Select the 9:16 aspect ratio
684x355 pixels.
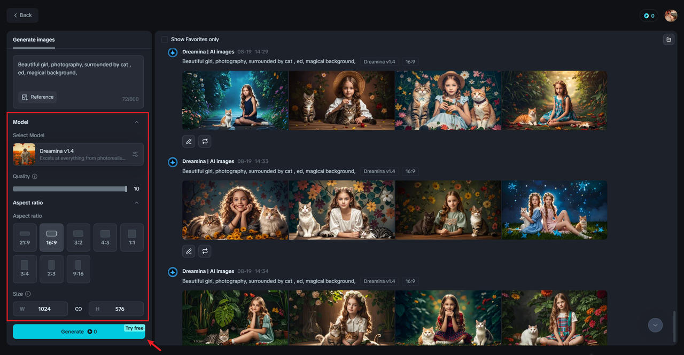[78, 269]
